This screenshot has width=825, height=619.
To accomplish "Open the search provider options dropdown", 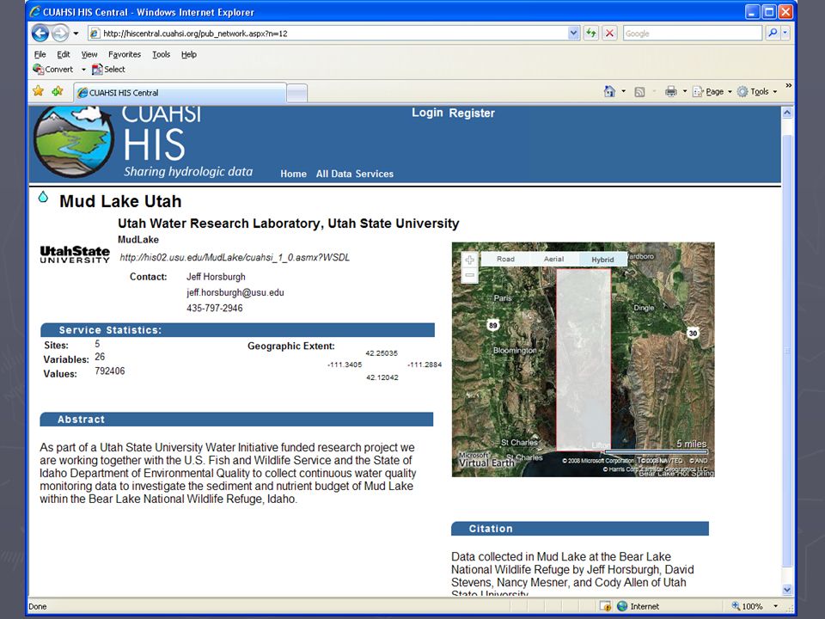I will click(785, 34).
